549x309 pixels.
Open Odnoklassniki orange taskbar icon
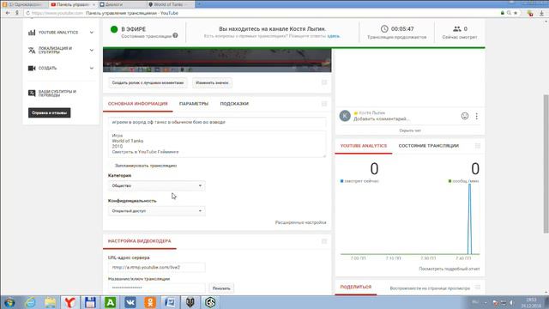[x=150, y=302]
